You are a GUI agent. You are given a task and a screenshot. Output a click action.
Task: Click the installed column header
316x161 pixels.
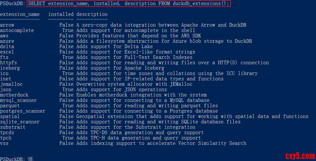[61, 14]
